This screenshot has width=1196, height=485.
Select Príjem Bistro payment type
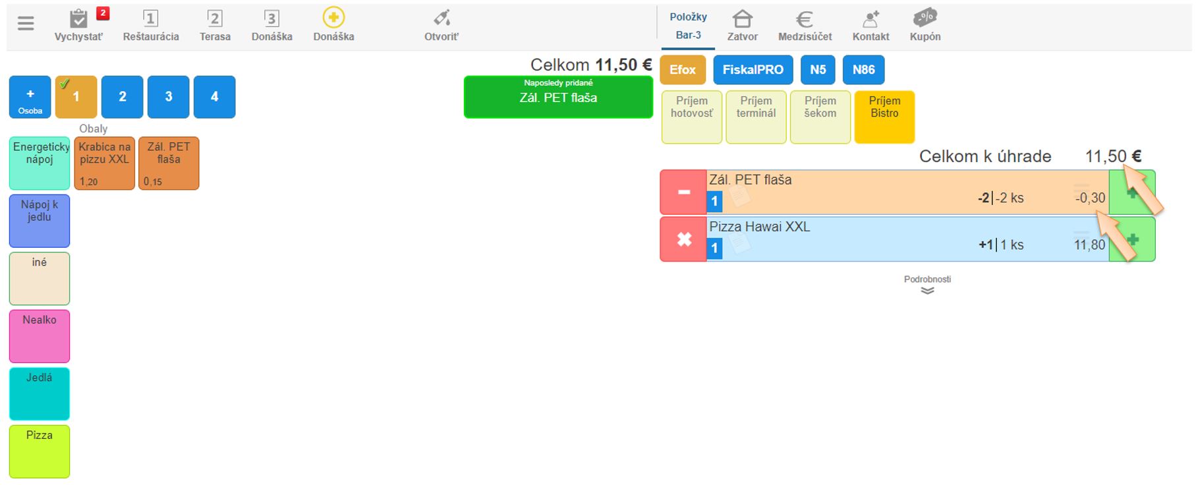[x=884, y=117]
